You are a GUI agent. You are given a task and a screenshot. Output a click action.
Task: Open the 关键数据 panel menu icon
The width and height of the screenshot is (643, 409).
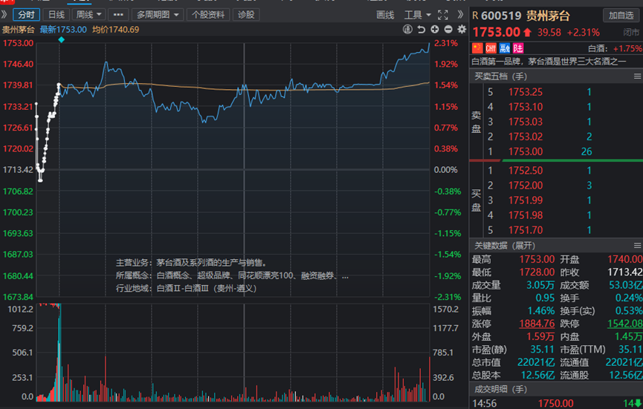coord(636,246)
